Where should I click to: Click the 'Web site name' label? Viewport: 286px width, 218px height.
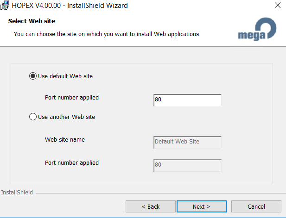[65, 139]
